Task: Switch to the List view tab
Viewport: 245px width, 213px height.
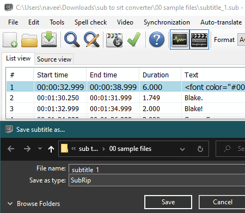Action: [19, 58]
